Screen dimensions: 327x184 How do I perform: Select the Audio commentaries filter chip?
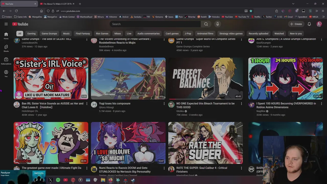pyautogui.click(x=148, y=33)
